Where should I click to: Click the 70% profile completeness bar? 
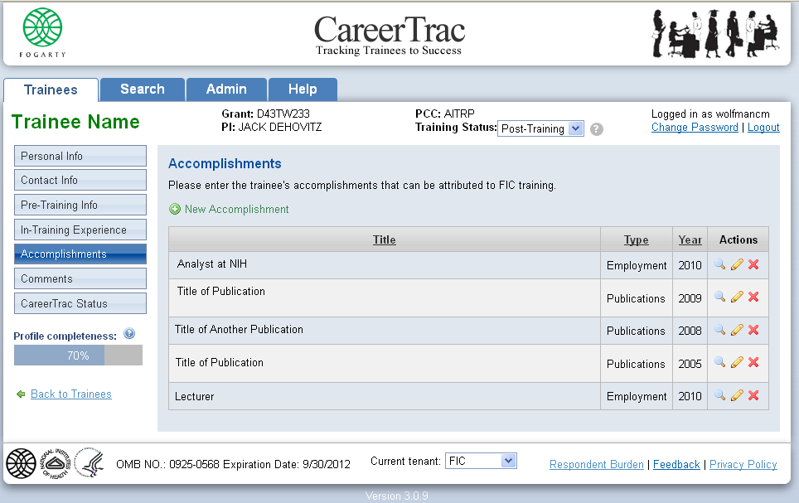pyautogui.click(x=78, y=355)
